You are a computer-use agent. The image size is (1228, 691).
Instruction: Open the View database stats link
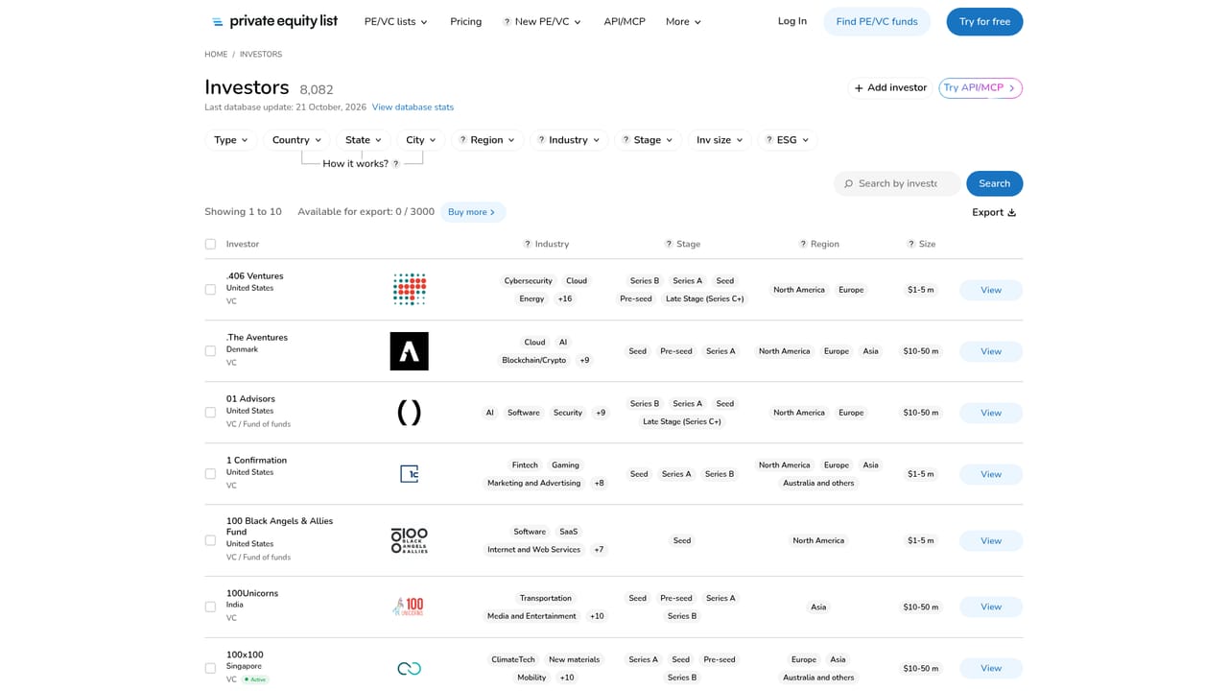[413, 107]
